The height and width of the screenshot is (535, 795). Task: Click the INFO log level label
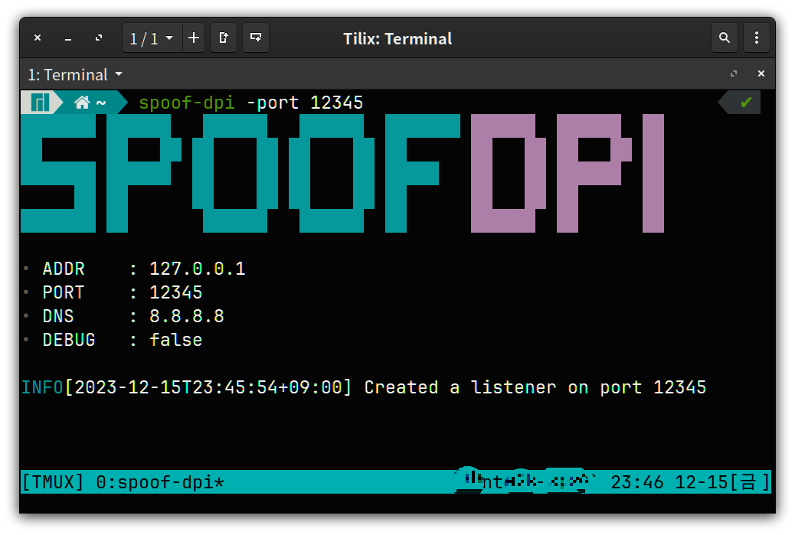pos(42,387)
